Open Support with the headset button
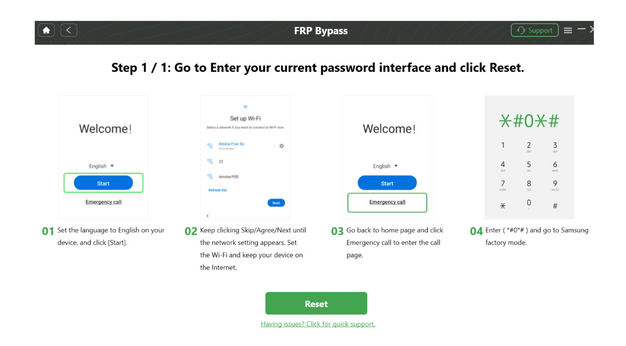626x346 pixels. tap(535, 31)
